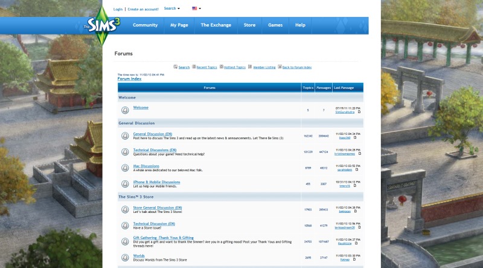The image size is (483, 268).
Task: Click the status icon for General Discussion (EN)
Action: click(x=125, y=136)
